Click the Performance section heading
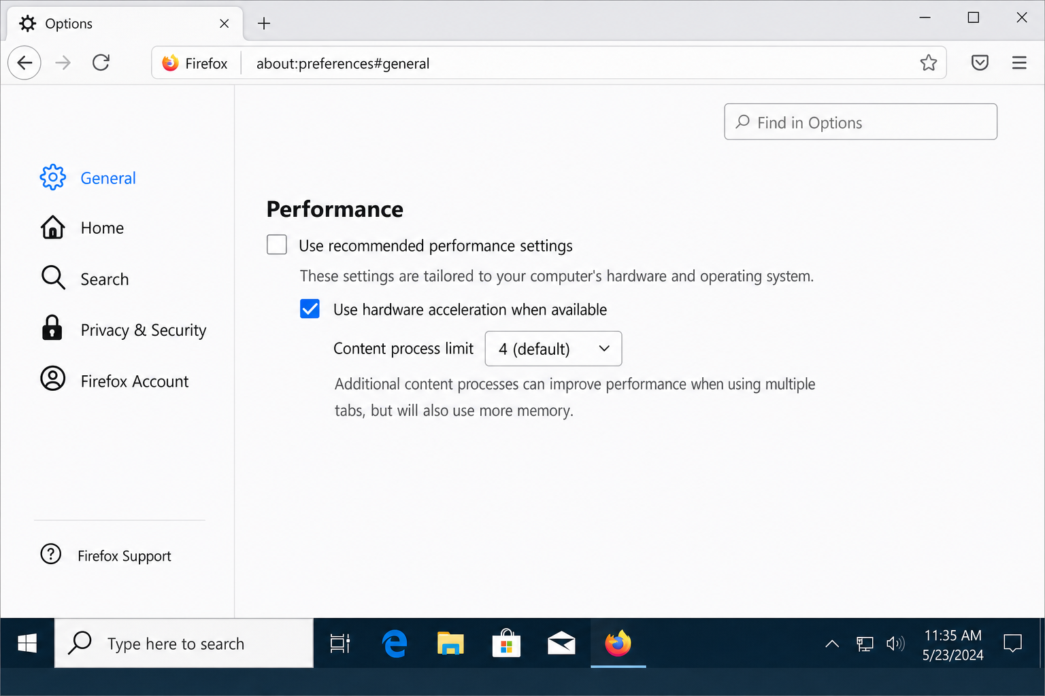The height and width of the screenshot is (696, 1045). pos(335,209)
